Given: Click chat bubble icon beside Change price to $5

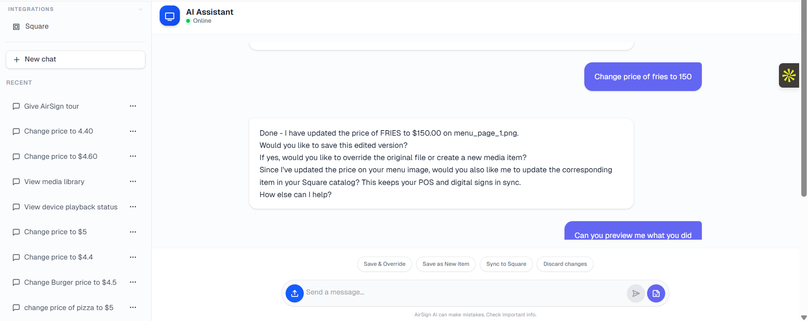Looking at the screenshot, I should pyautogui.click(x=16, y=232).
